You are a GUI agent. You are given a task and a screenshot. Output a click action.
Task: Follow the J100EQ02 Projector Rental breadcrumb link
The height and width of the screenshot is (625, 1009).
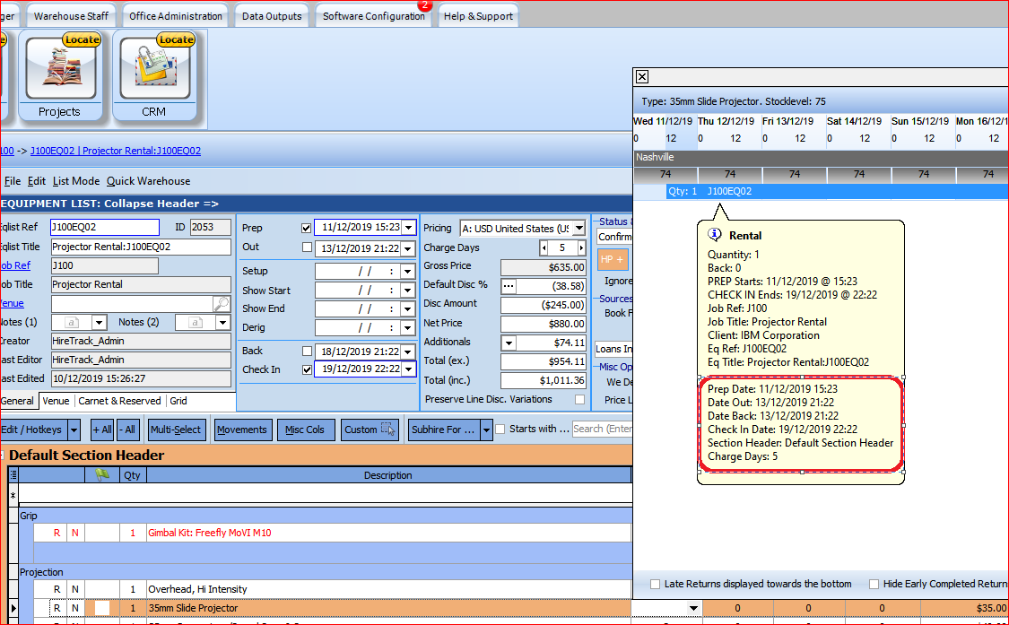click(116, 152)
